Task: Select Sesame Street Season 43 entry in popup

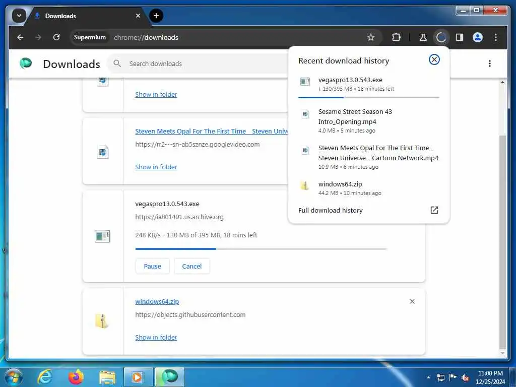Action: (x=368, y=121)
